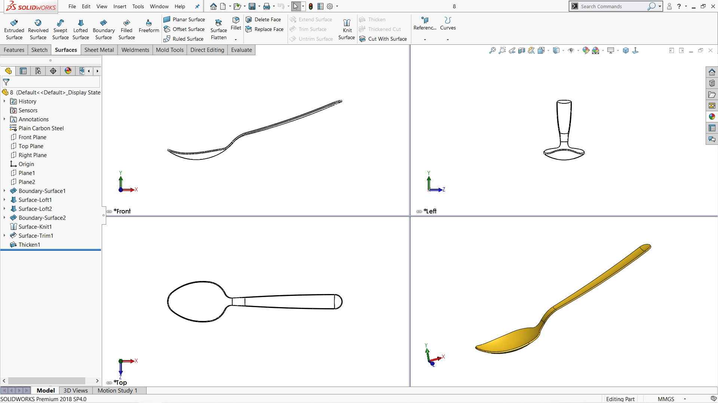Toggle the menu bar pin icon
The width and height of the screenshot is (718, 403).
(x=197, y=6)
